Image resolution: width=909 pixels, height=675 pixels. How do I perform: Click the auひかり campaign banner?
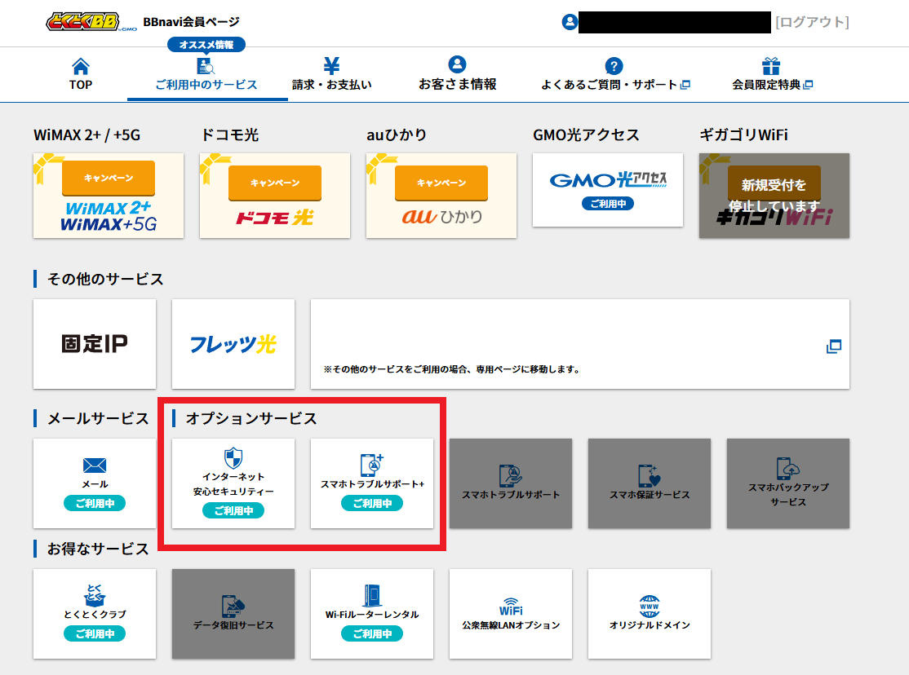tap(441, 196)
